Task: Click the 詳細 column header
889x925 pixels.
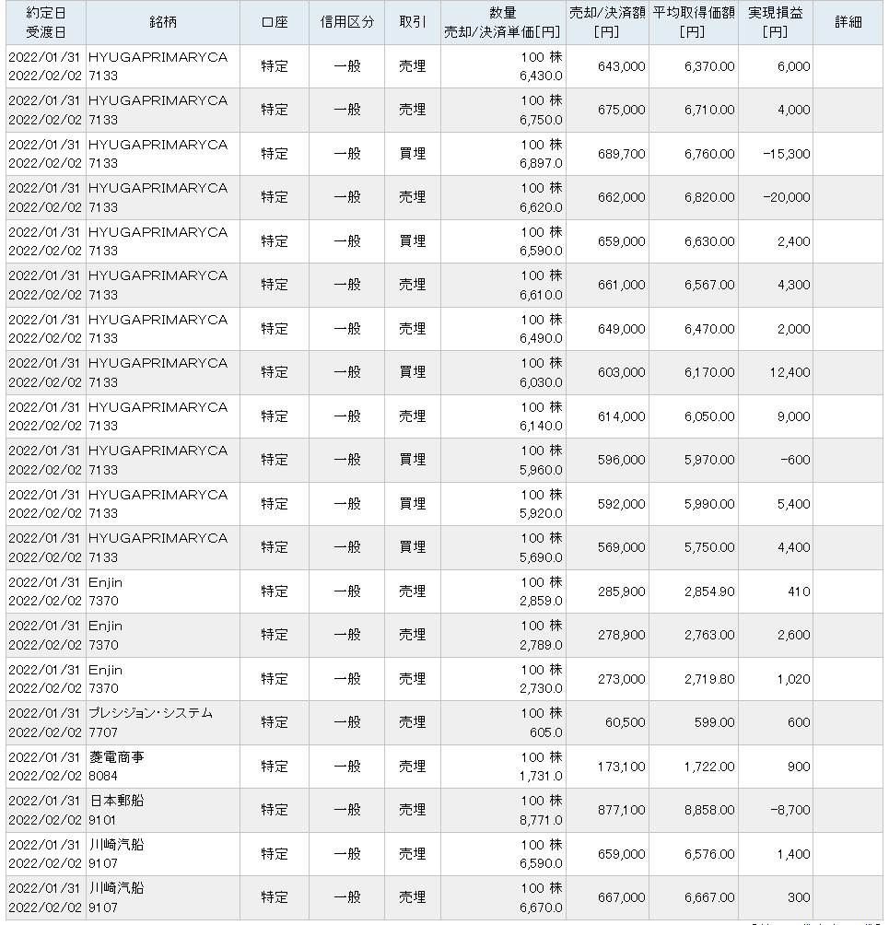Action: pyautogui.click(x=848, y=22)
